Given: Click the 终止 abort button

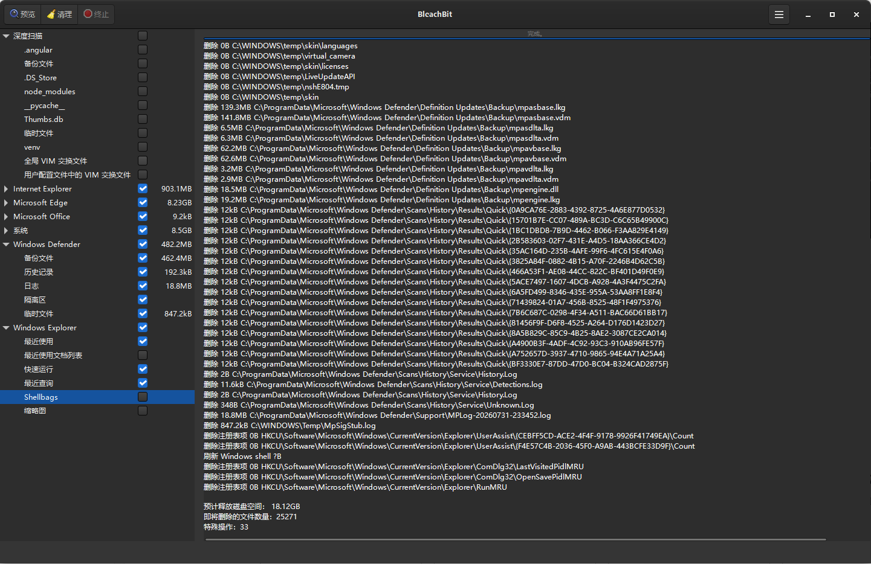Looking at the screenshot, I should click(96, 14).
